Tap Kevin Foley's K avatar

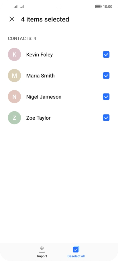pos(14,54)
